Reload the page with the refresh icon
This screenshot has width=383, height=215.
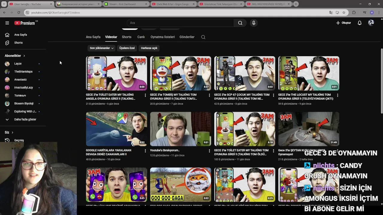(19, 13)
